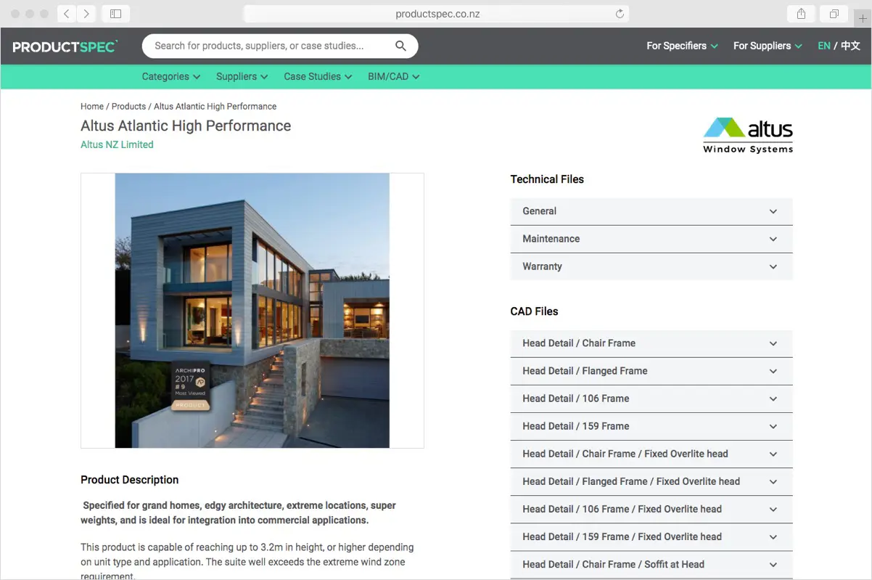Open the Case Studies menu

[x=318, y=76]
